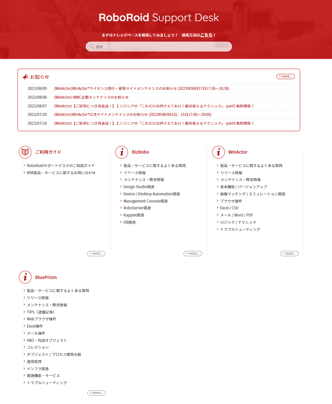Show more BizRobo categories
332x404 pixels.
pyautogui.click(x=193, y=254)
